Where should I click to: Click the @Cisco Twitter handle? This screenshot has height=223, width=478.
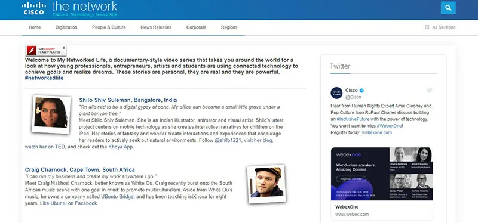tap(353, 97)
